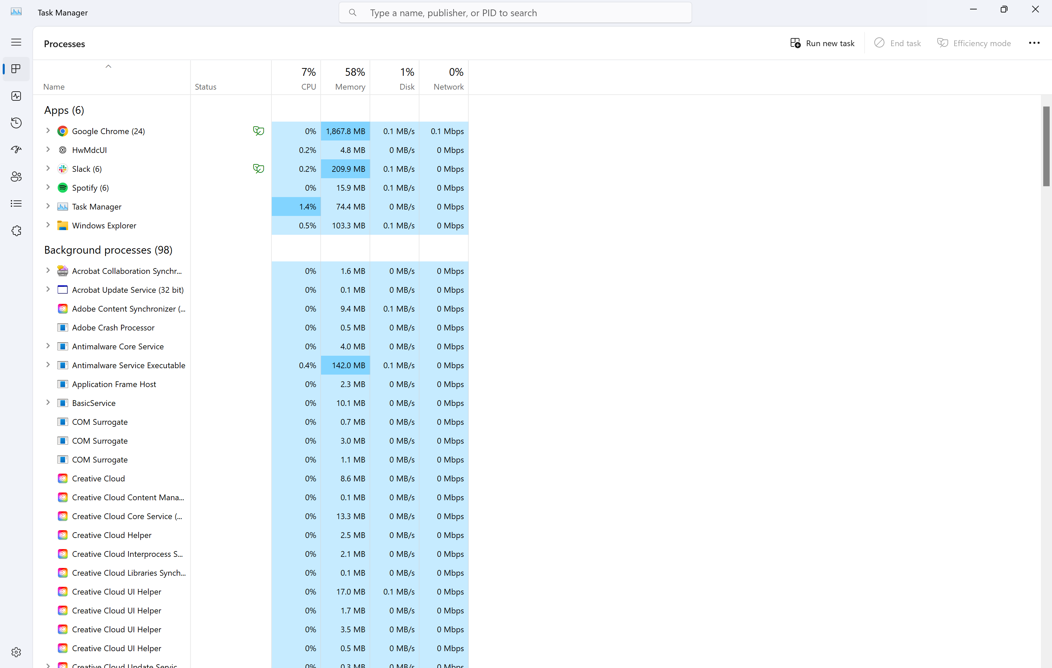Click Chrome's 1,867.8 MB memory value

click(346, 131)
